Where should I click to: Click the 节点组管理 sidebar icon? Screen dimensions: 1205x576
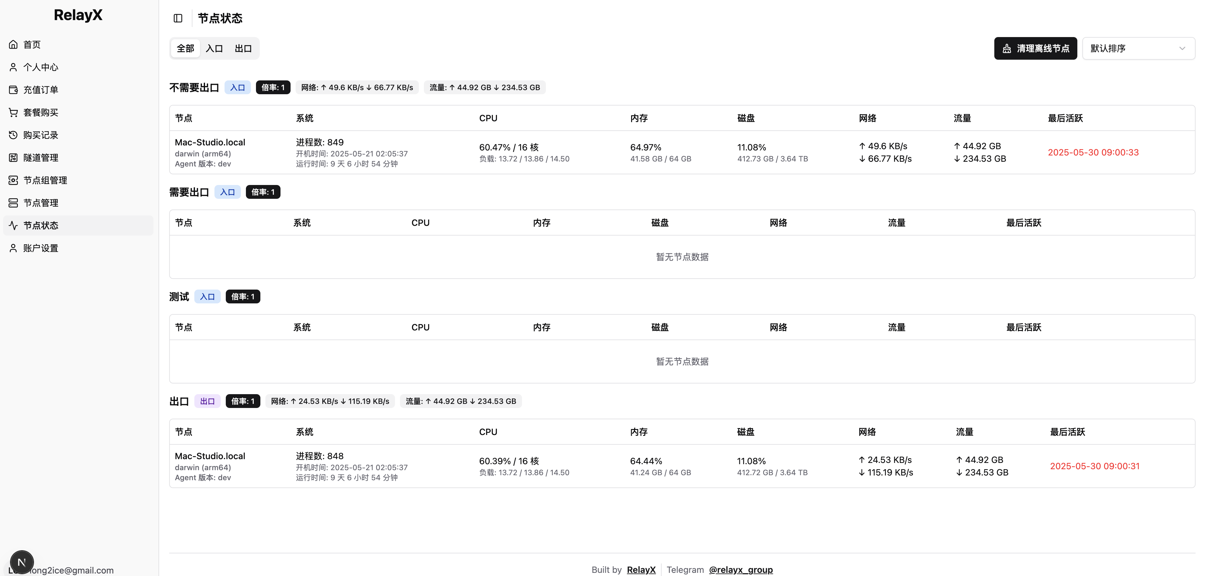click(x=13, y=180)
